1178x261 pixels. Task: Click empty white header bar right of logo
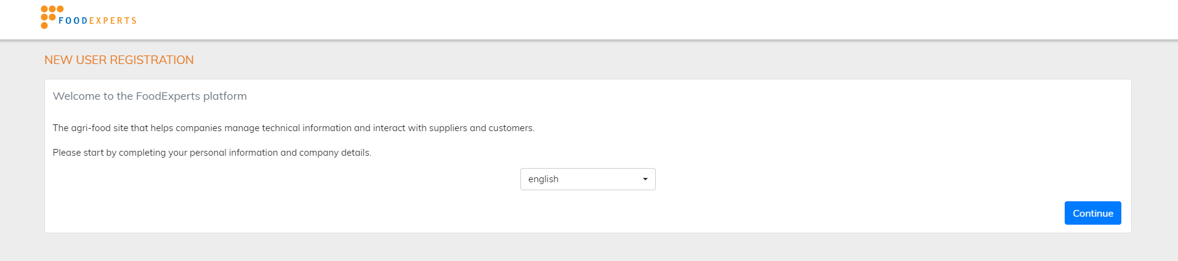[616, 20]
